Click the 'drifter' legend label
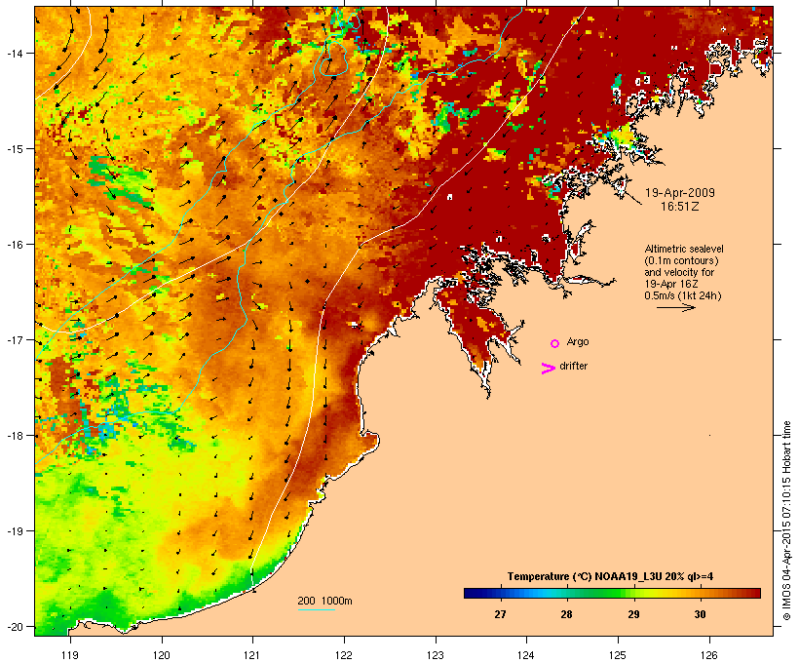799x663 pixels. [x=573, y=366]
